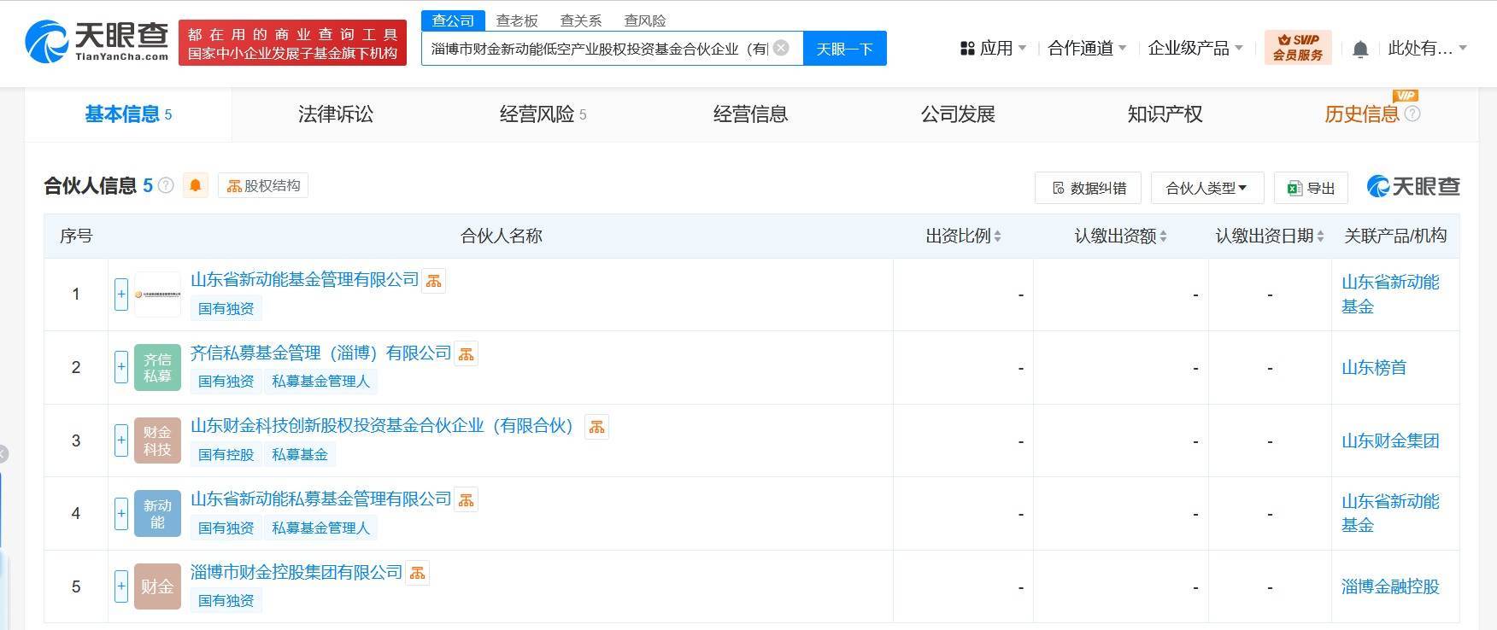Select the 查老板 search mode tab
This screenshot has width=1497, height=630.
pos(517,20)
